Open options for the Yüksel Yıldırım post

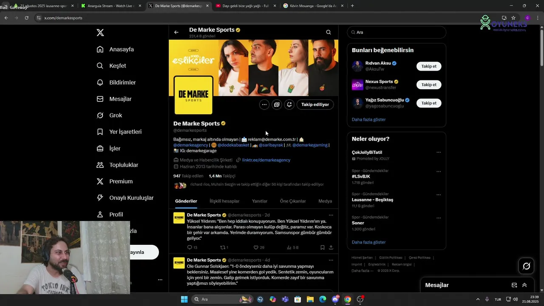pyautogui.click(x=331, y=215)
